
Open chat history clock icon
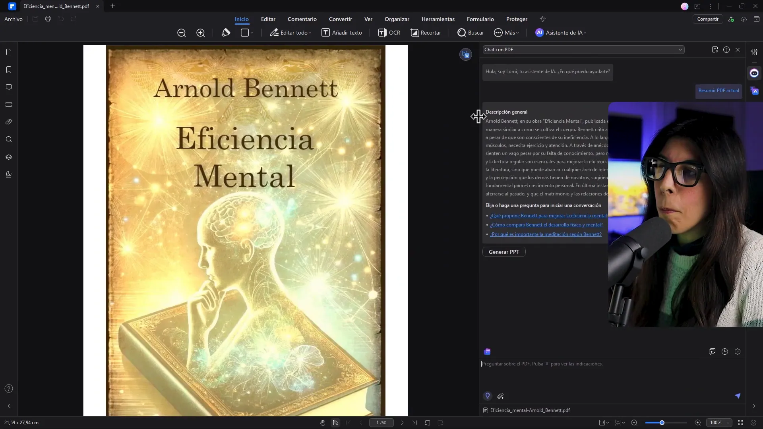(x=725, y=352)
